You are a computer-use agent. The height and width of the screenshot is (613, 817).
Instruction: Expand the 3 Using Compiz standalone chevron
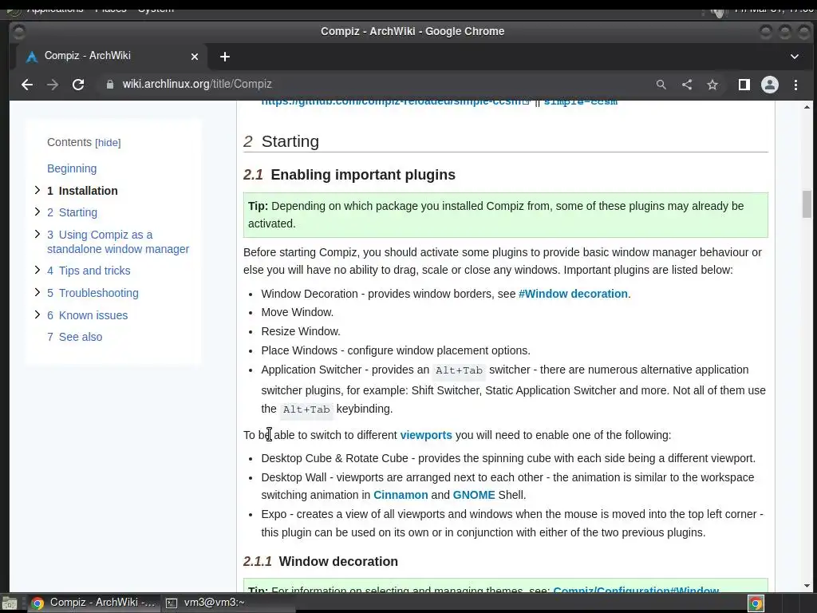tap(37, 234)
